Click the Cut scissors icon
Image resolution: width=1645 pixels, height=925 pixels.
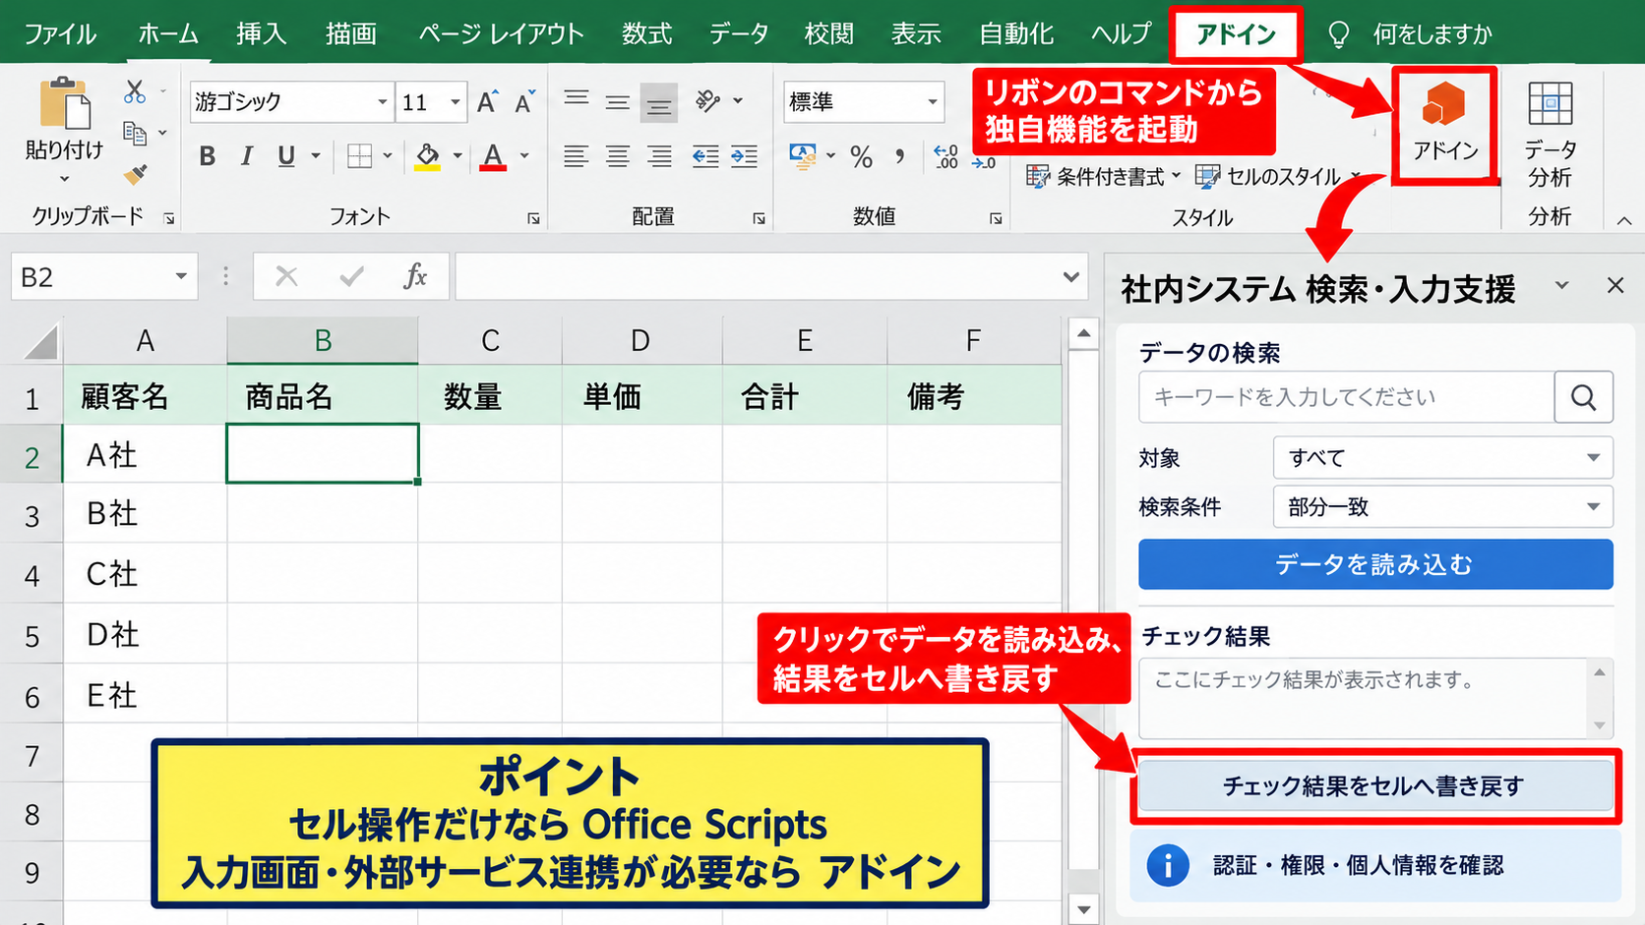coord(135,92)
